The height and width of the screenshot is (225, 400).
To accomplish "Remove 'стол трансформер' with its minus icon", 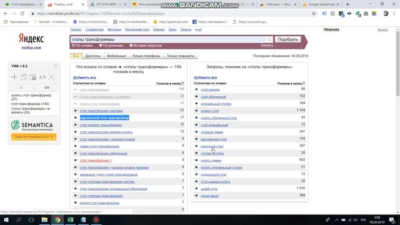I will click(75, 89).
